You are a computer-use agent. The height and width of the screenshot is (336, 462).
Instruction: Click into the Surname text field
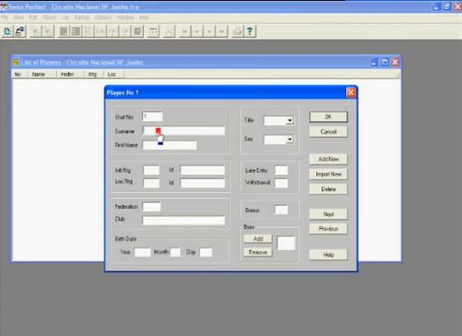(184, 131)
